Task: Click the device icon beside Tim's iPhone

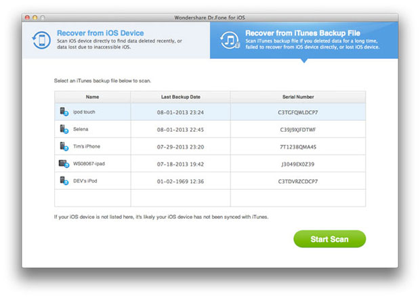Action: tap(64, 146)
